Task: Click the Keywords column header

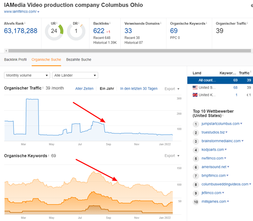Action: click(x=228, y=73)
